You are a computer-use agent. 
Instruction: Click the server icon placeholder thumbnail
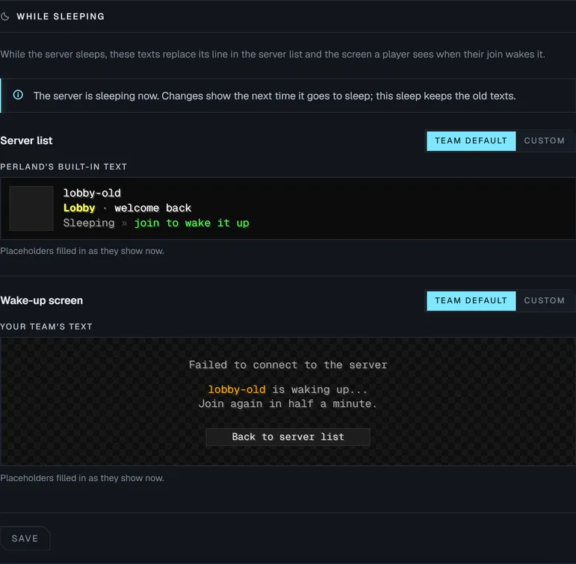[x=31, y=208]
